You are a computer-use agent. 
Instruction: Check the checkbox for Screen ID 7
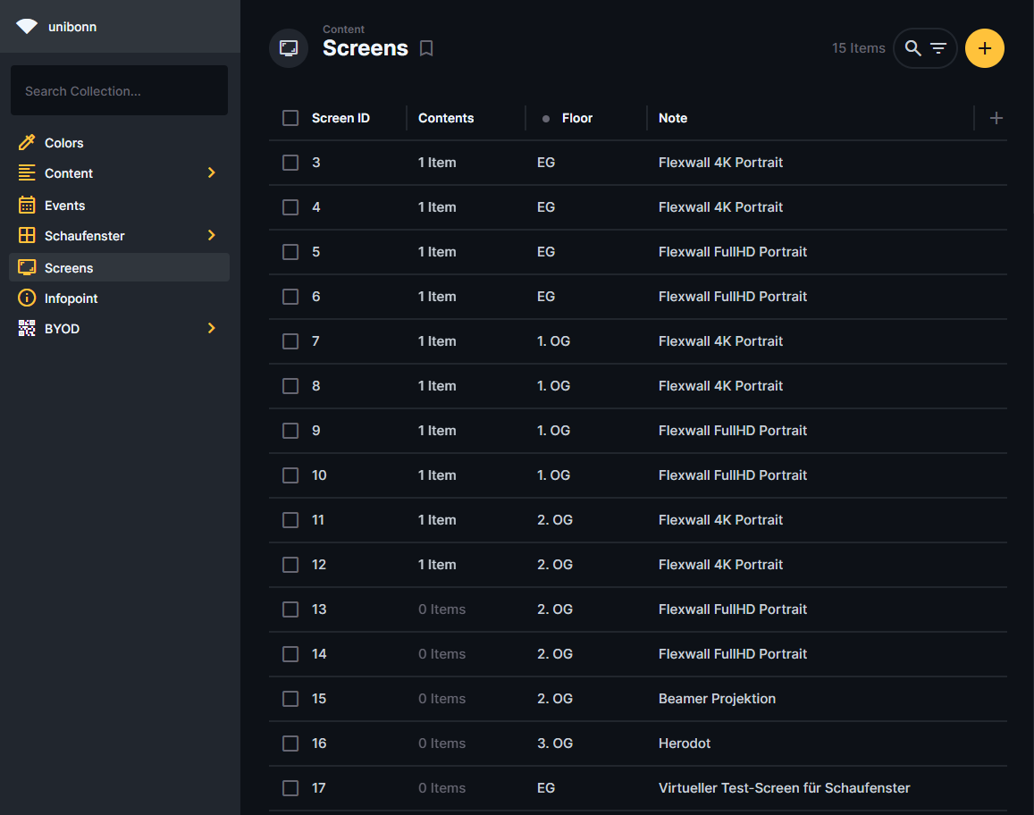click(290, 341)
